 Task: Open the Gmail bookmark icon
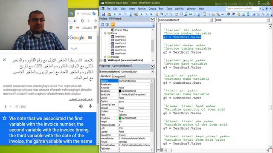pos(77,28)
